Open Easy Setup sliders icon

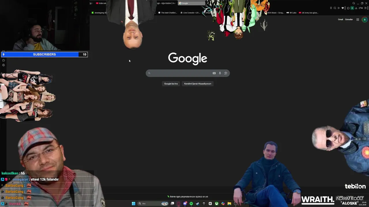[366, 8]
